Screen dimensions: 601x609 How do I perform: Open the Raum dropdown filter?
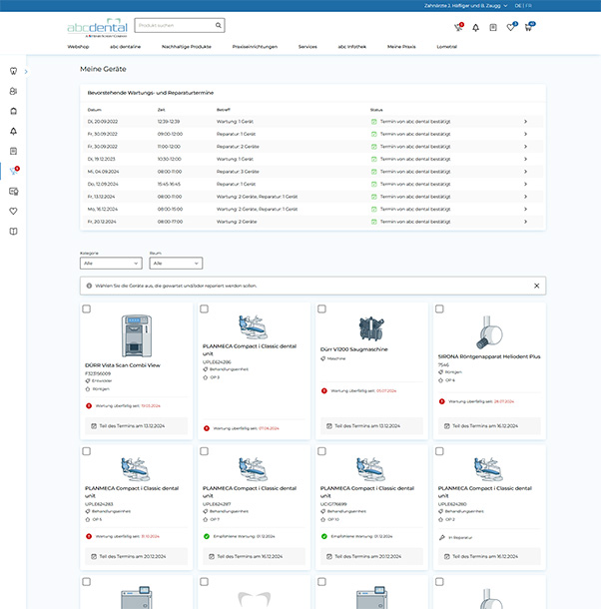coord(175,264)
